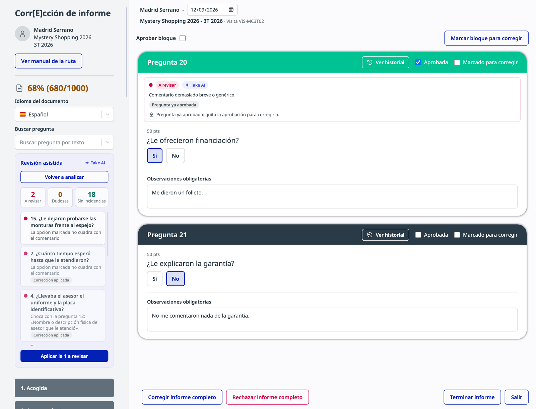
Task: Click the red dot beside question 15
Action: (26, 219)
